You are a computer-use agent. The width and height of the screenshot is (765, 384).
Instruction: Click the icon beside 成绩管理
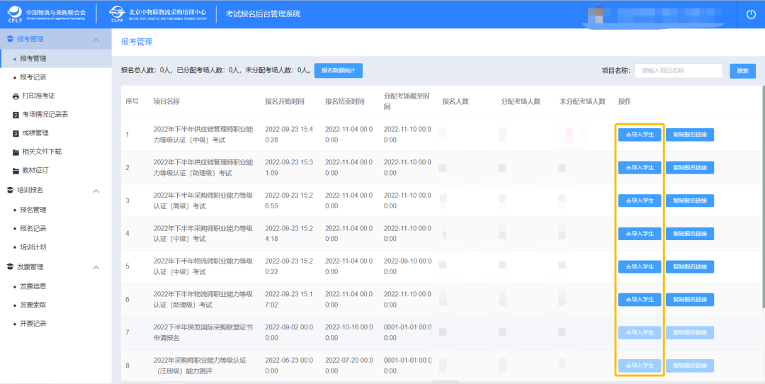[x=15, y=133]
